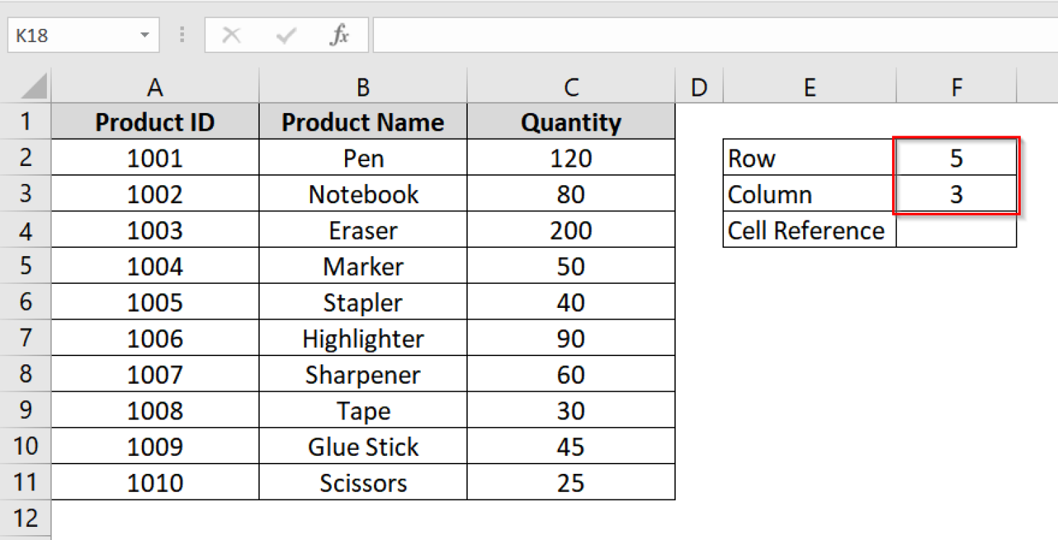Click the empty Cell Reference result cell
This screenshot has height=540, width=1058.
pos(956,230)
